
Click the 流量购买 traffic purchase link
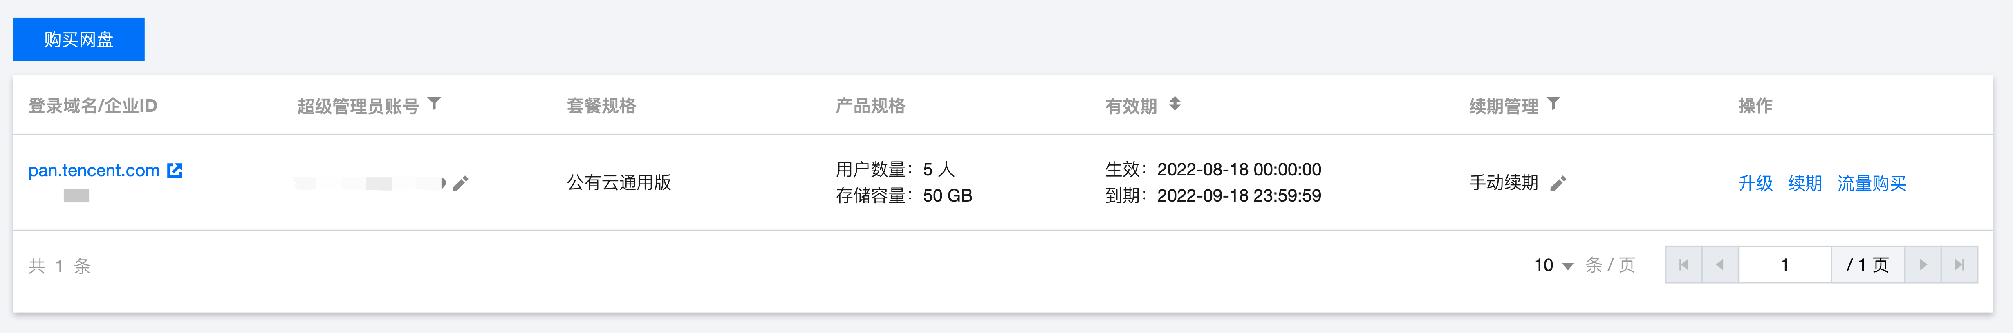[x=1872, y=183]
